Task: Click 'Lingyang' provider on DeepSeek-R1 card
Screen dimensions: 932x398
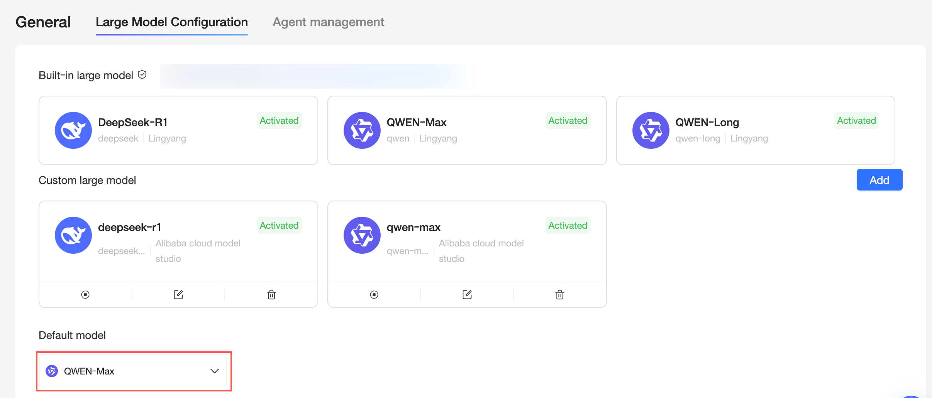Action: pos(167,138)
